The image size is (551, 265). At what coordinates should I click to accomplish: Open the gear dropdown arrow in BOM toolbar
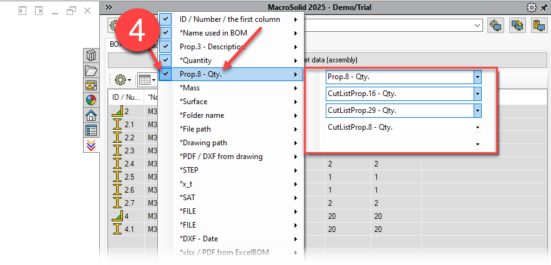click(129, 80)
